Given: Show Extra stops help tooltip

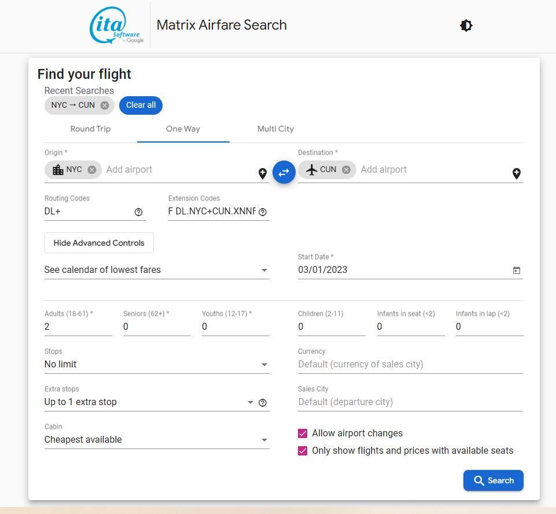Looking at the screenshot, I should click(263, 403).
